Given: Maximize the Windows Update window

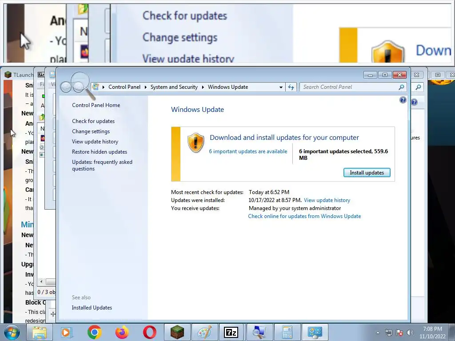Looking at the screenshot, I should pos(385,75).
